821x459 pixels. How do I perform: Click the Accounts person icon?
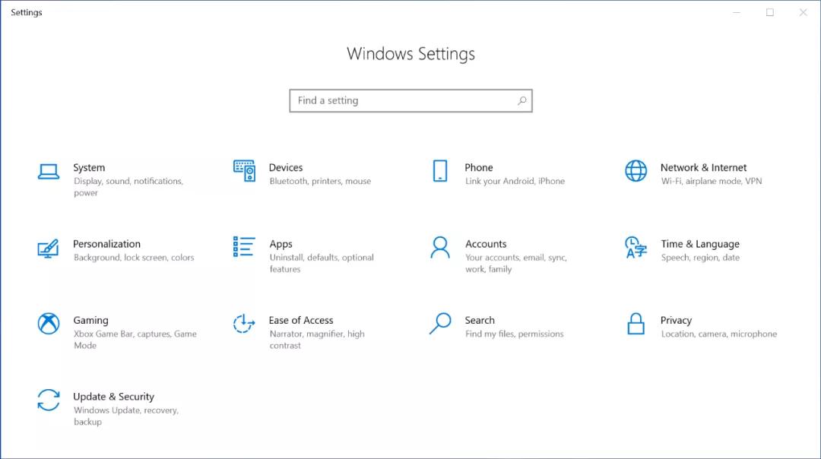[439, 248]
